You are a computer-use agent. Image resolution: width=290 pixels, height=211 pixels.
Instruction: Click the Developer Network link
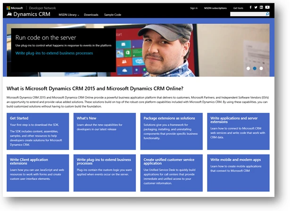tap(42, 8)
